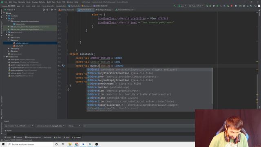Viewport: 261px width, 147px height.
Task: Collapse the app module tree node
Action: (x=4, y=13)
